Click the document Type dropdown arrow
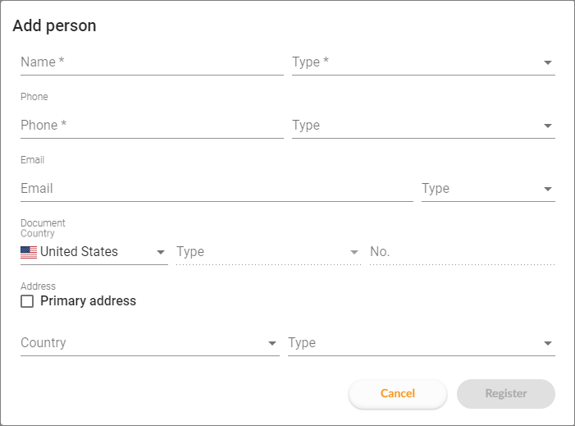This screenshot has width=575, height=426. pyautogui.click(x=354, y=252)
